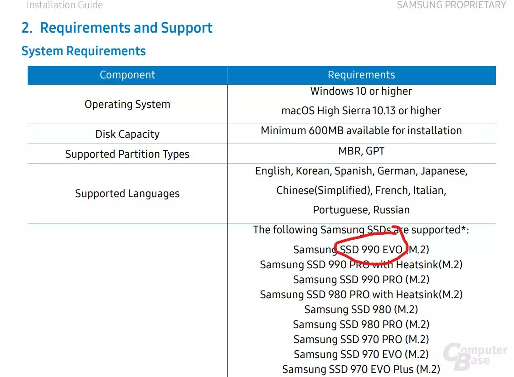Select the "Samsung SSD 970 PRO (M.2)" entry
Image resolution: width=514 pixels, height=377 pixels.
coord(361,339)
